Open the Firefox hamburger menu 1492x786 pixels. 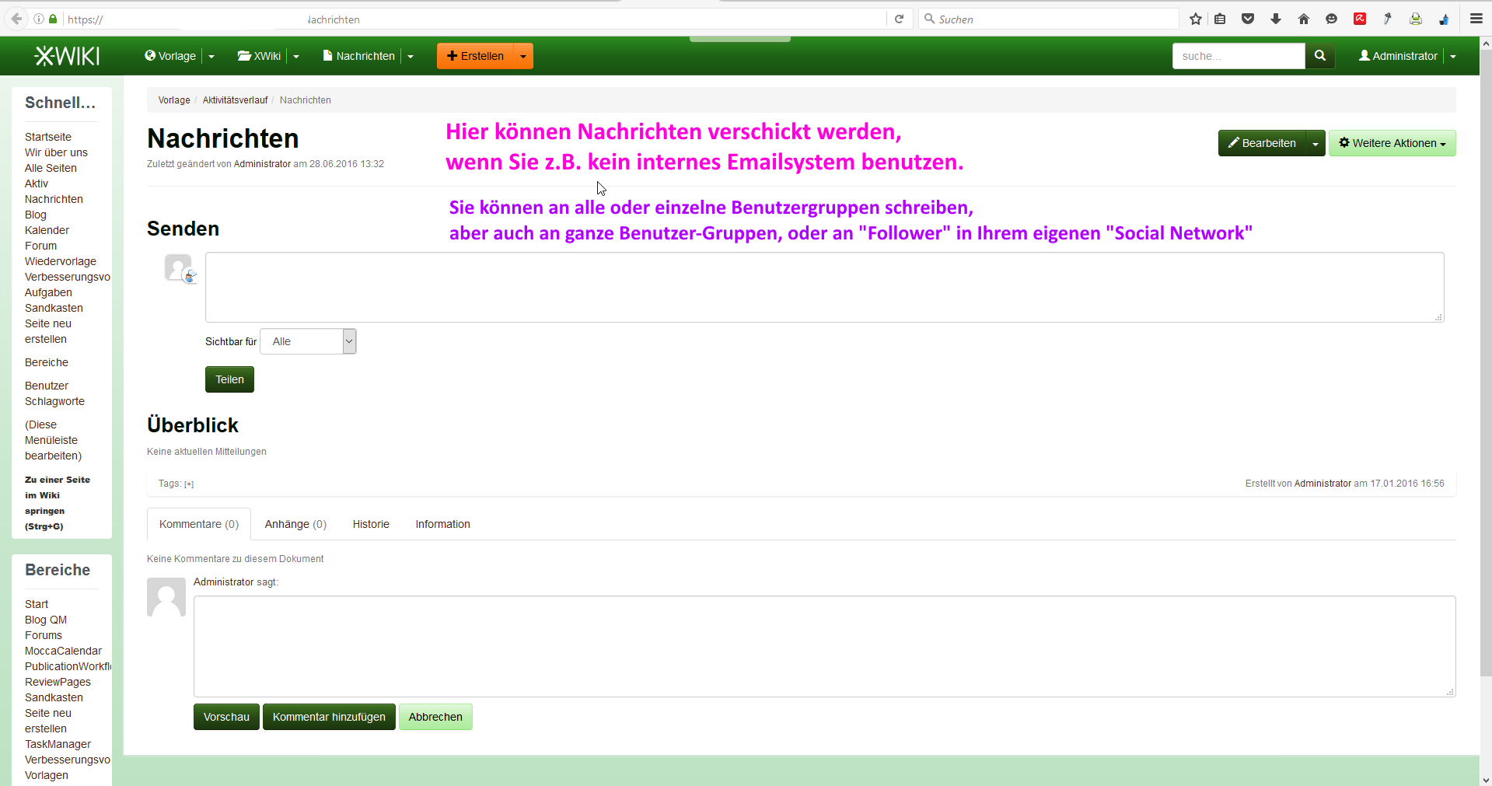1476,19
